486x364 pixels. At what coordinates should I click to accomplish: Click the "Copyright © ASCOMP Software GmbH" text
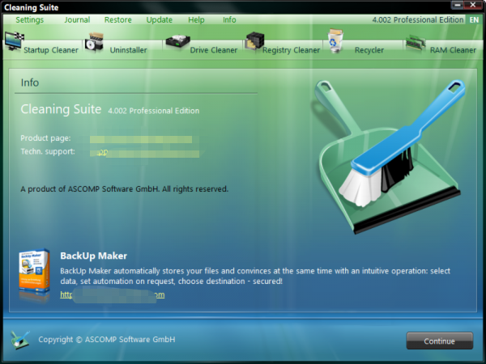[x=107, y=340]
